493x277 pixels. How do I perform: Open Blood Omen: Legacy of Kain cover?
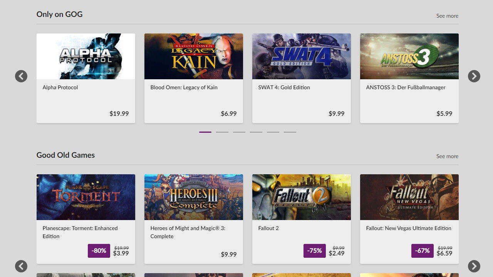click(194, 56)
